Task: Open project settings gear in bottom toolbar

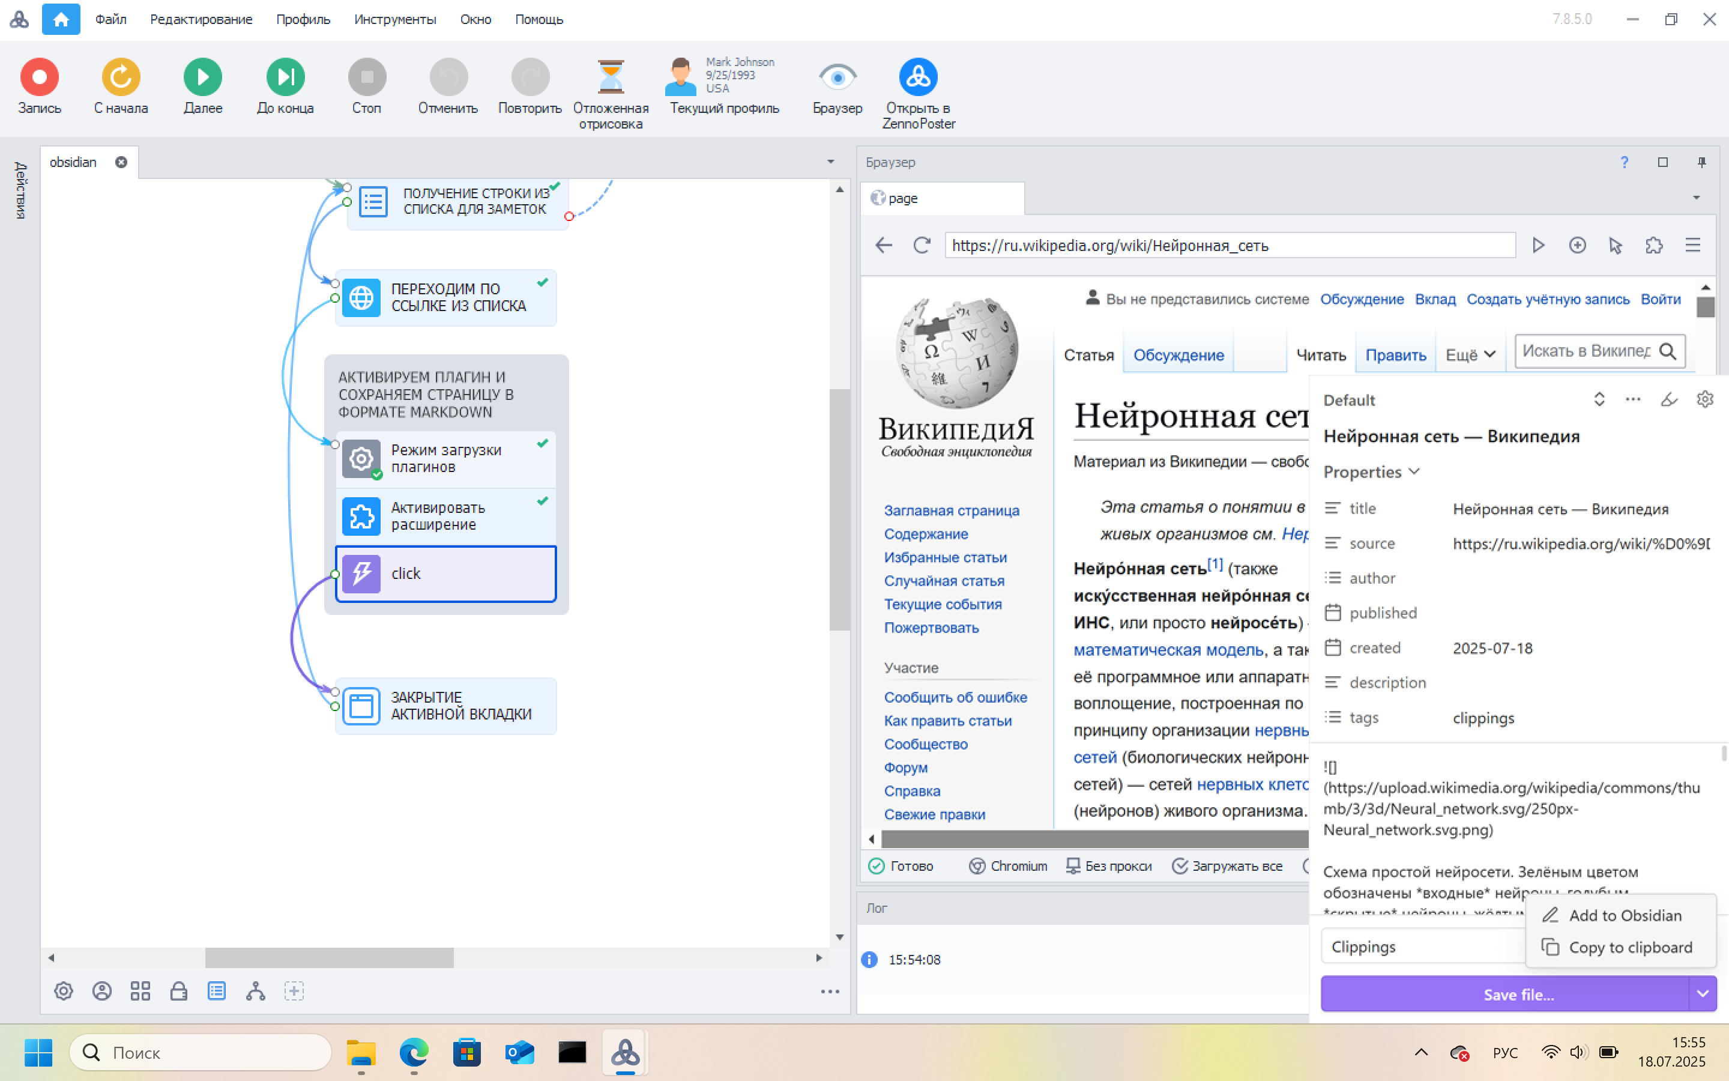Action: point(64,991)
